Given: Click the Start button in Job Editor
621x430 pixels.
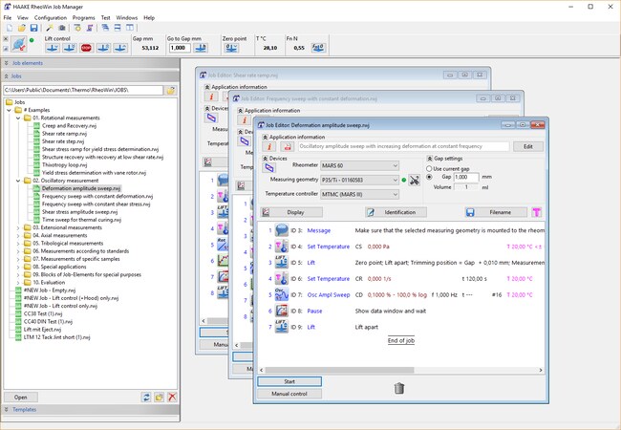Looking at the screenshot, I should 289,381.
